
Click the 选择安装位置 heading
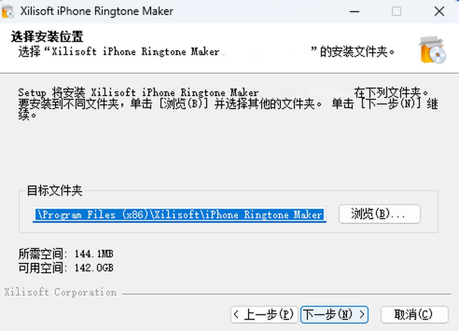pos(47,37)
